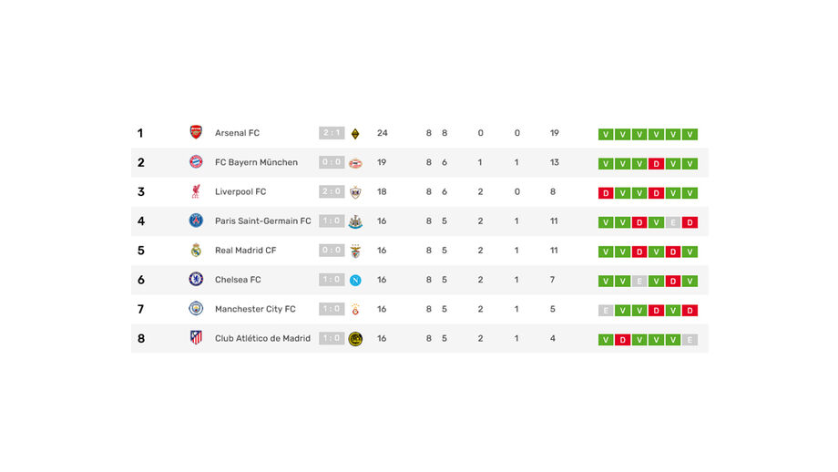Open the Paris Saint-Germain crest icon
Image resolution: width=838 pixels, height=472 pixels.
click(196, 221)
